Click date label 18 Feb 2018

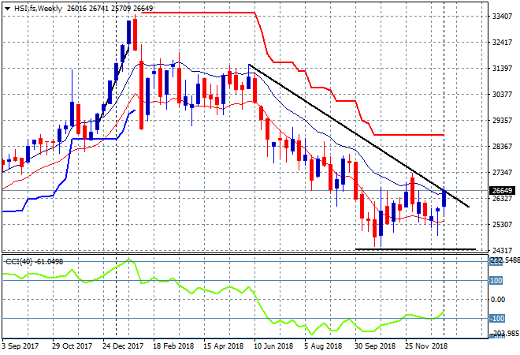173,346
